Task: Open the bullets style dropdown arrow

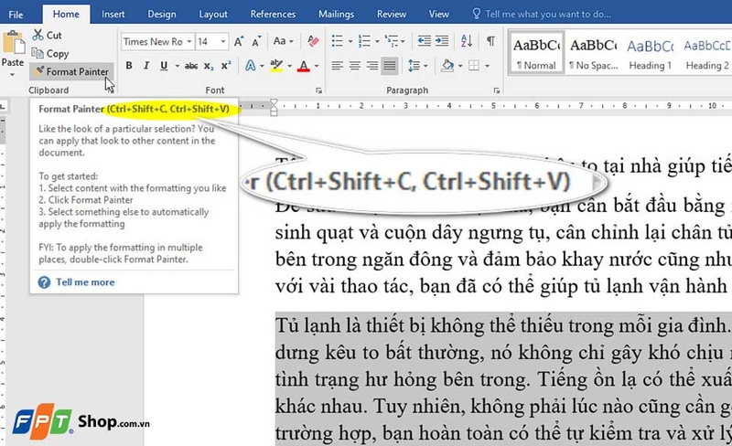Action: point(350,41)
